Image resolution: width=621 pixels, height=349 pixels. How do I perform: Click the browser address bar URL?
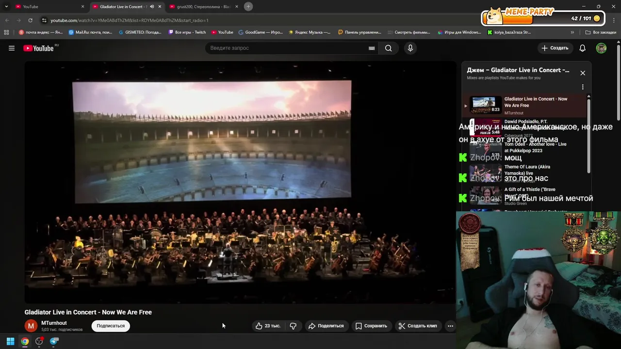(x=130, y=20)
